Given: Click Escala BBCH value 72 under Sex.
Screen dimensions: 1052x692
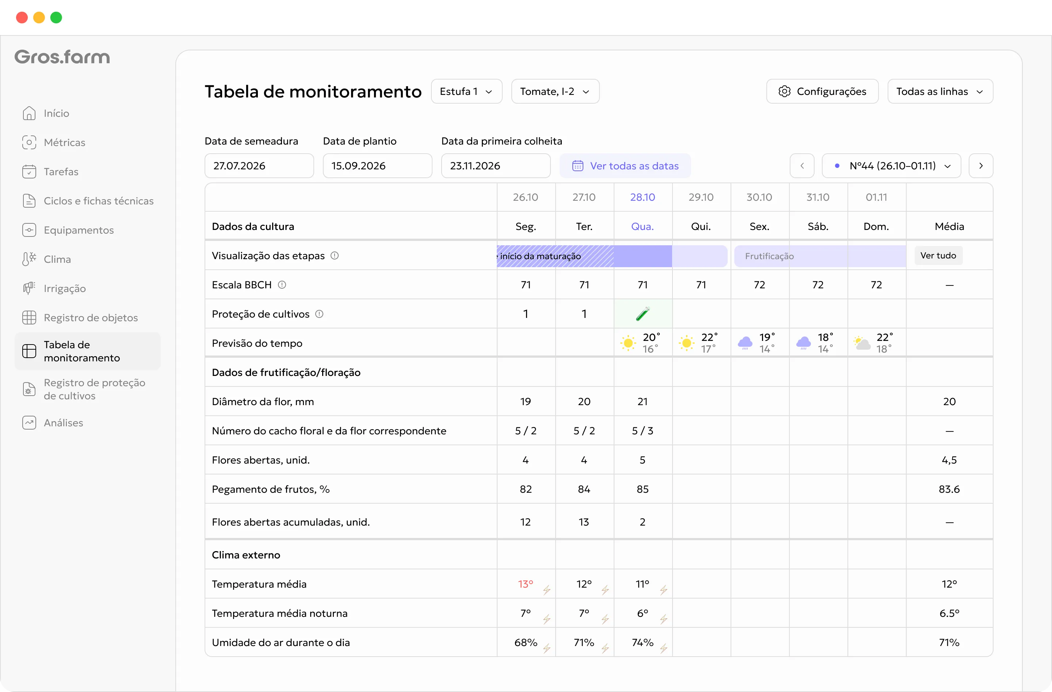Looking at the screenshot, I should 759,285.
